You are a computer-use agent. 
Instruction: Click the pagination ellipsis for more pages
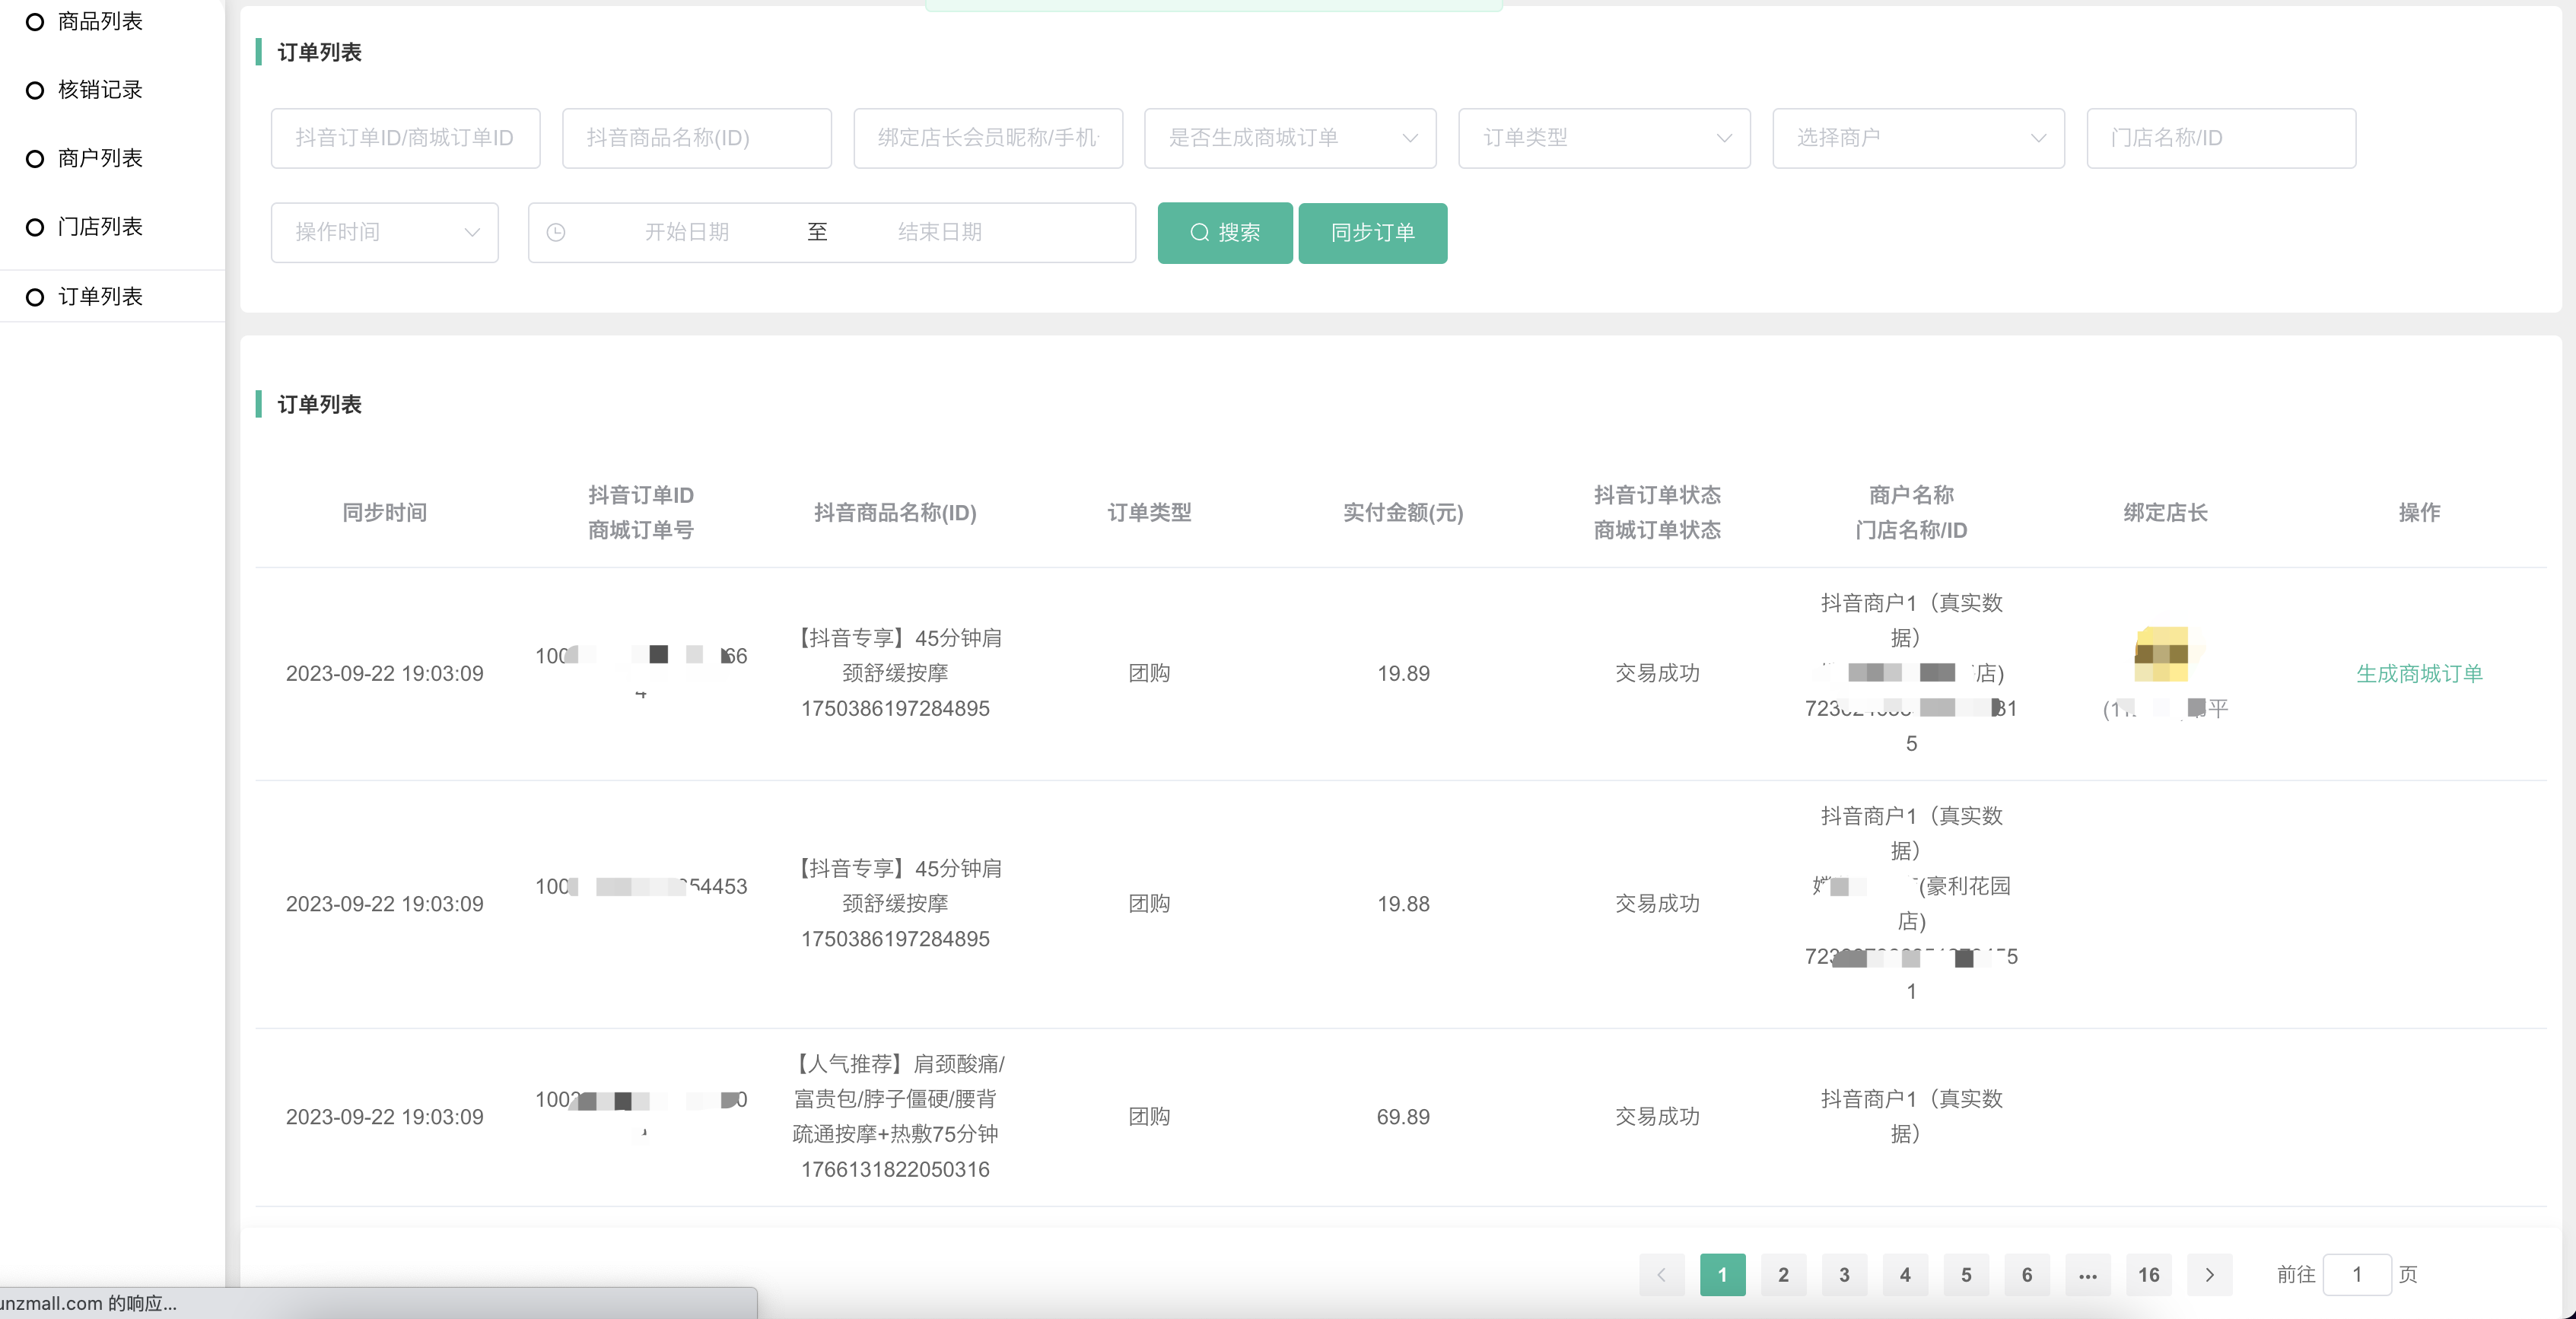(x=2087, y=1275)
